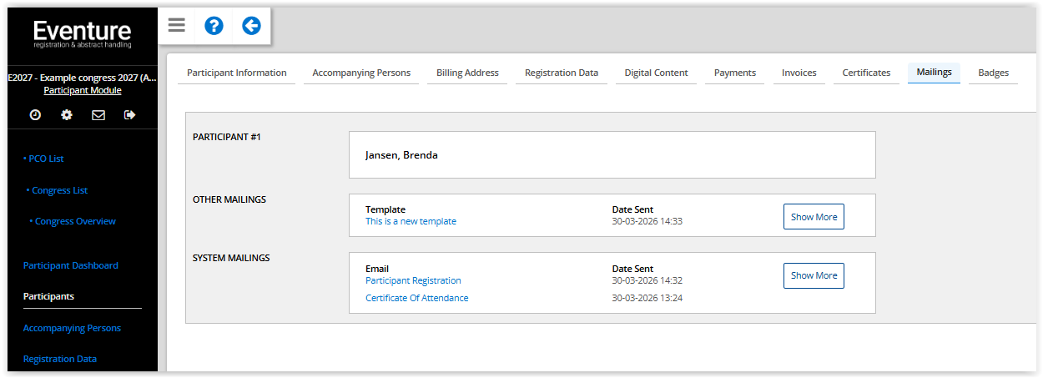Click the hamburger menu icon
Image resolution: width=1043 pixels, height=378 pixels.
click(x=176, y=26)
